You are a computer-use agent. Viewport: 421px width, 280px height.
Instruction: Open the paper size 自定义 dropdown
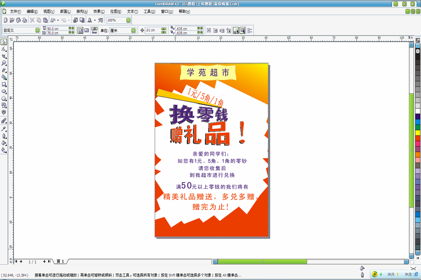pyautogui.click(x=37, y=30)
